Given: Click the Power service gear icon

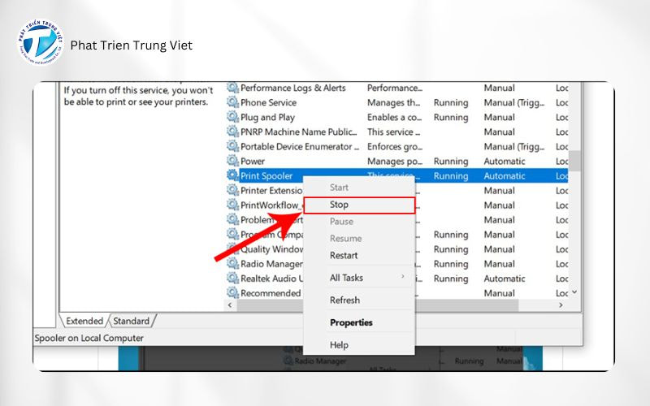Looking at the screenshot, I should tap(233, 161).
